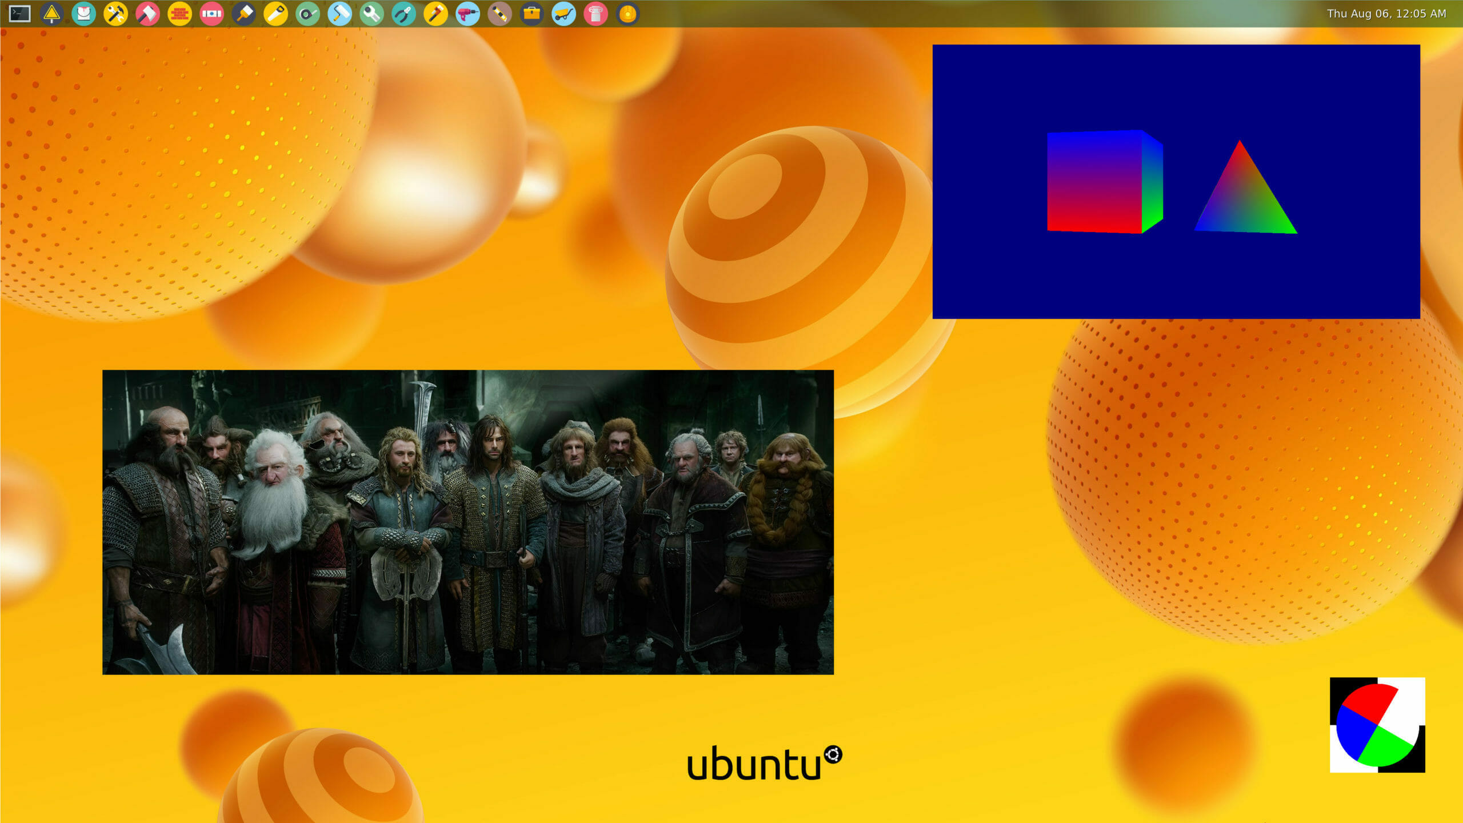Select the brick wall icon
1463x823 pixels.
click(x=179, y=14)
